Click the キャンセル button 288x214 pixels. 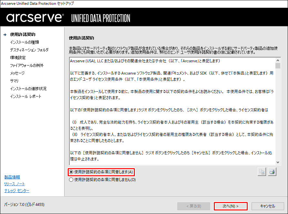(268, 206)
